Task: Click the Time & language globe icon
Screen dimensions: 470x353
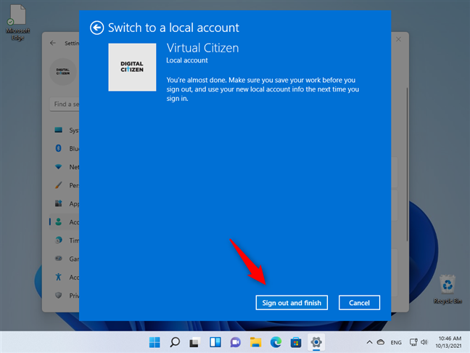Action: pyautogui.click(x=59, y=240)
